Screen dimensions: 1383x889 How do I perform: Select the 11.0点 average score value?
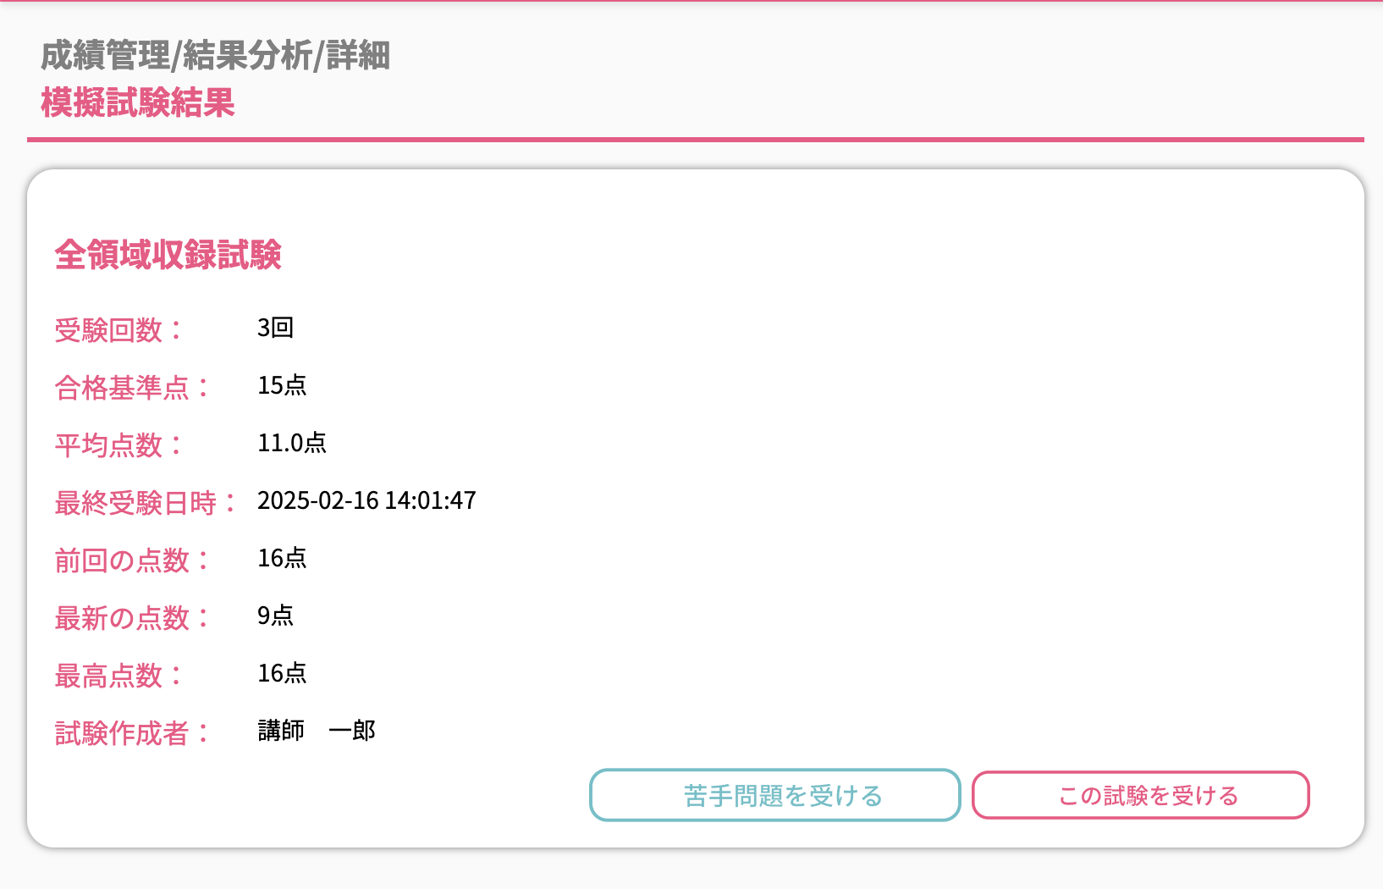pyautogui.click(x=292, y=443)
